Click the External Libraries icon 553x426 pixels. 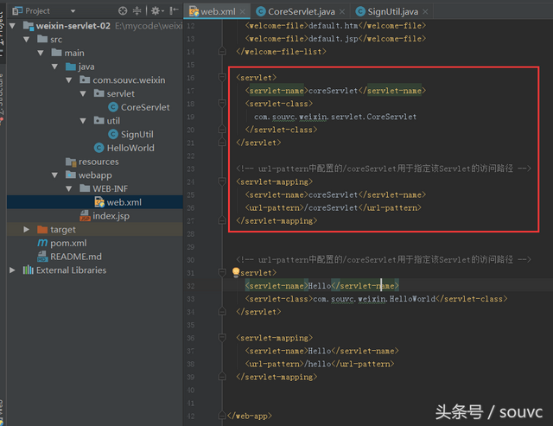(x=29, y=270)
